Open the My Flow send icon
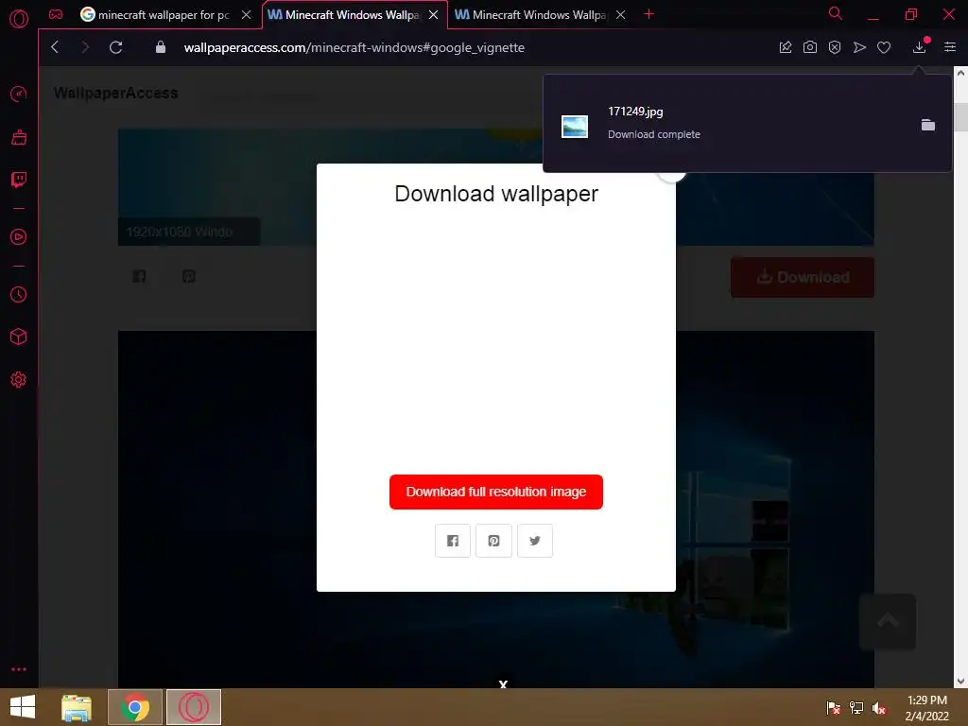Screen dimensions: 968x726 pos(859,47)
